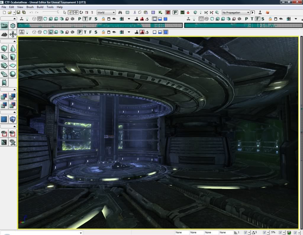The height and width of the screenshot is (235, 303).
Task: Open the Kismet editor
Action: (160, 12)
